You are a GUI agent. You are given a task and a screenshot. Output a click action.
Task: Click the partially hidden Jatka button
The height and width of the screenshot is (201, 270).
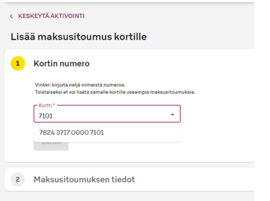(51, 146)
